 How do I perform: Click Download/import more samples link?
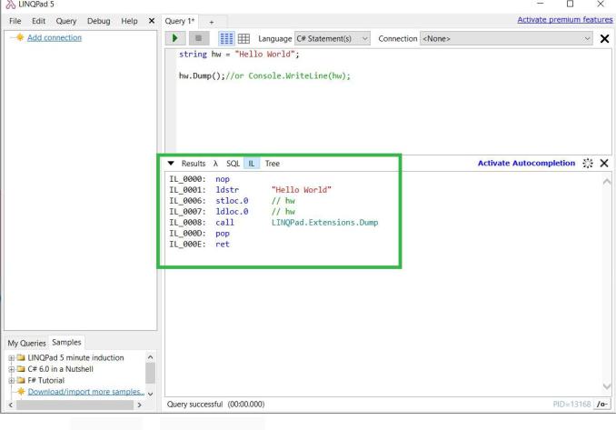pyautogui.click(x=86, y=392)
